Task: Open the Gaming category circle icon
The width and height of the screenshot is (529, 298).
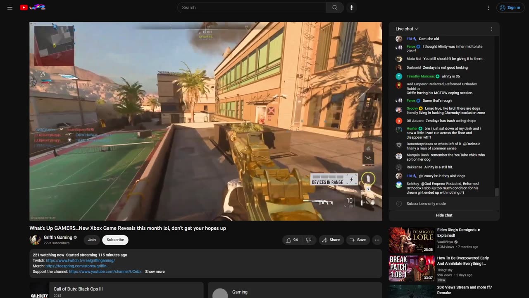Action: 220,293
